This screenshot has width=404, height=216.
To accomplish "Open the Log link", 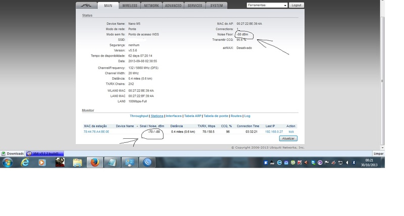I will (247, 116).
